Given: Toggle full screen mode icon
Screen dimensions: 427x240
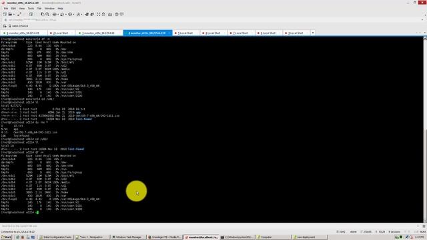Looking at the screenshot, I should [x=98, y=14].
